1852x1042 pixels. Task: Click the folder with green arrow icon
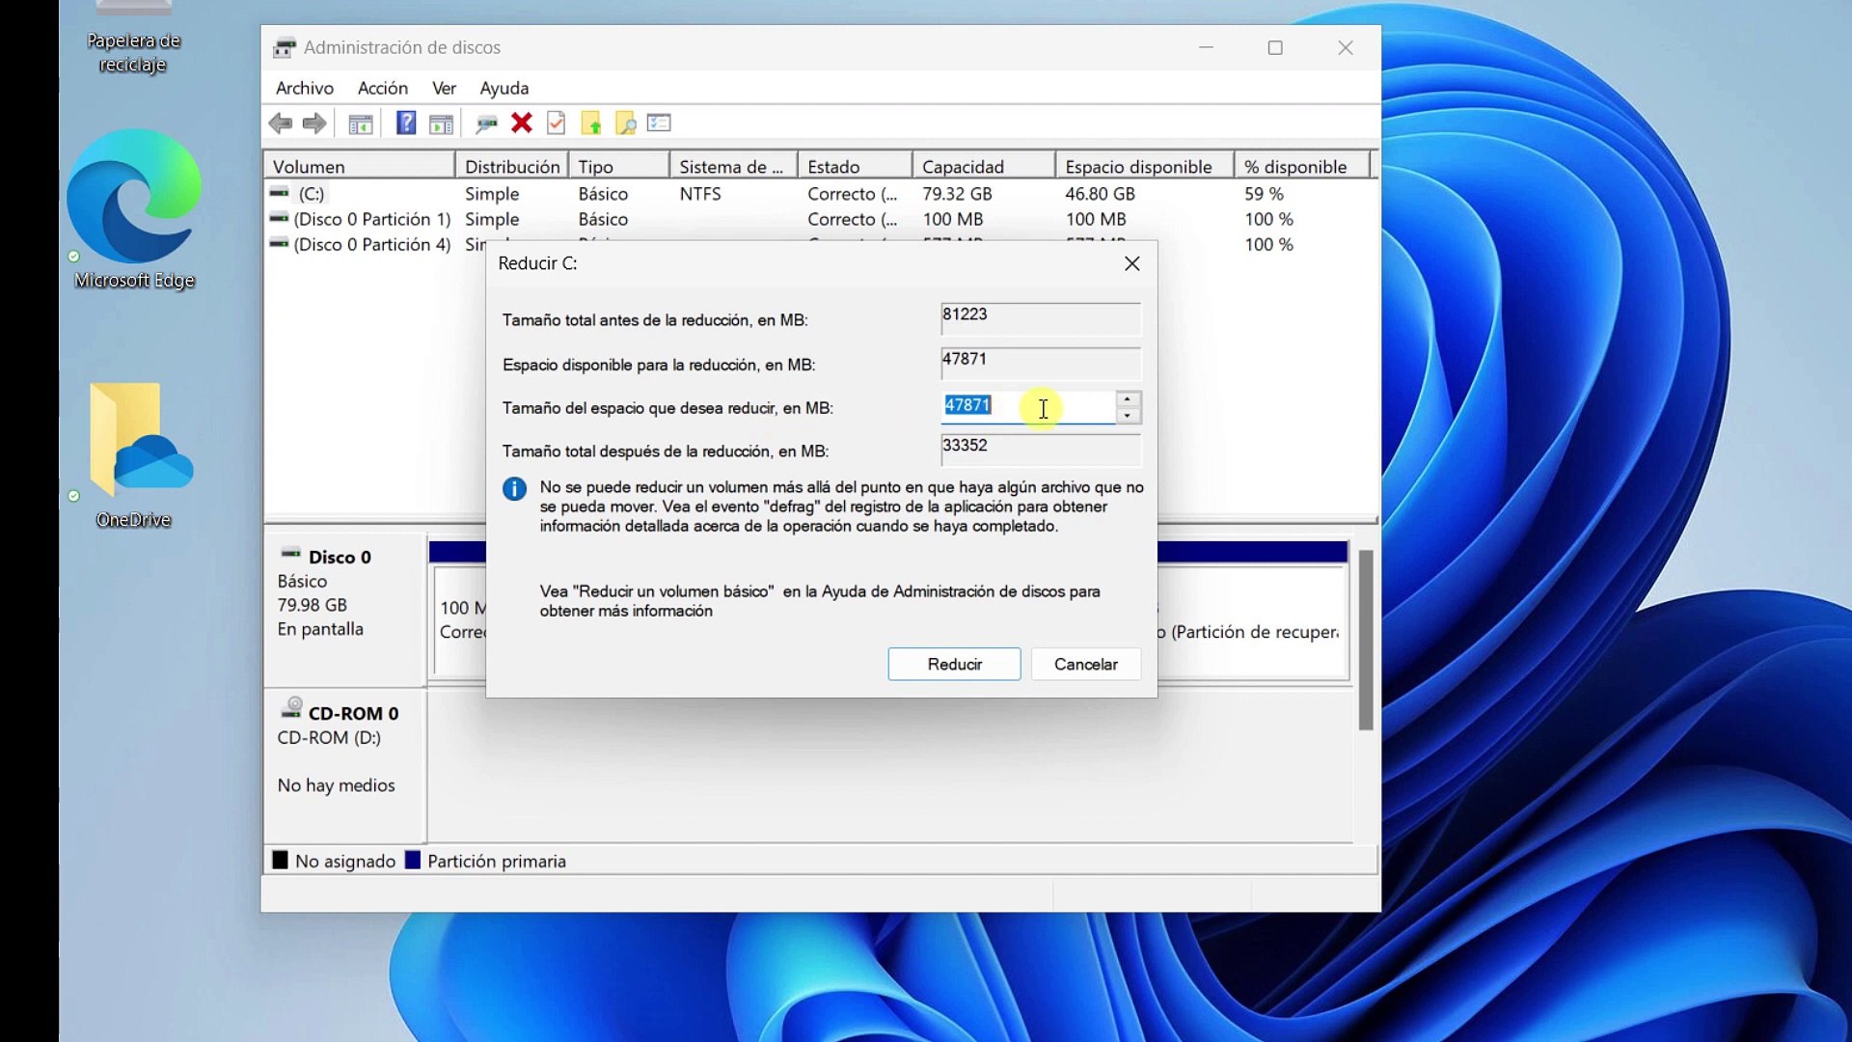point(591,123)
